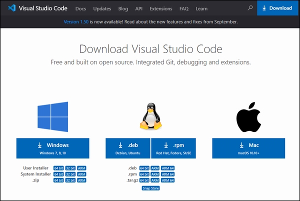Select Linux .rpm 64 bit badge
This screenshot has height=201, width=300.
tap(144, 174)
